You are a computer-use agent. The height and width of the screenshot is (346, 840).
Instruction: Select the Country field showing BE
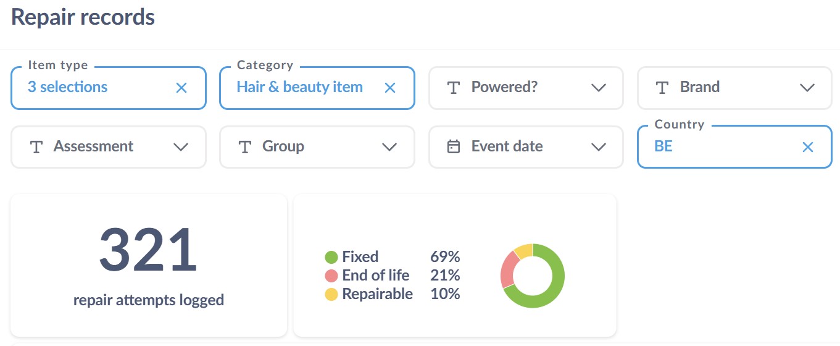(734, 147)
